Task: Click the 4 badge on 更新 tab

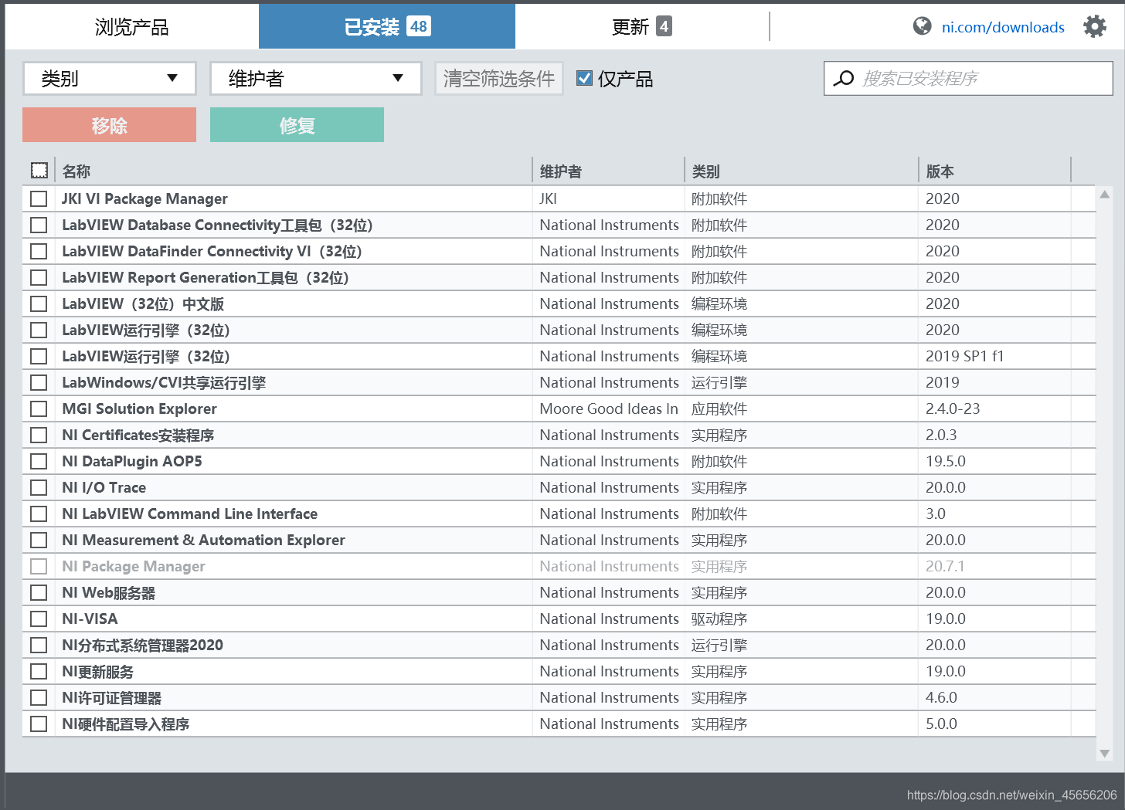Action: (664, 26)
